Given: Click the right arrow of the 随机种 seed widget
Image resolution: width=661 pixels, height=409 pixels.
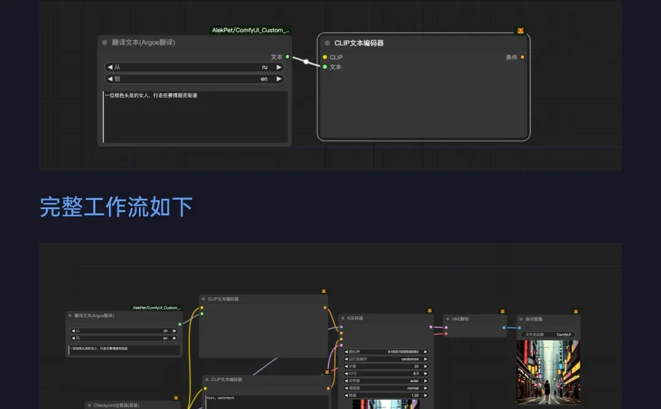Looking at the screenshot, I should [425, 352].
